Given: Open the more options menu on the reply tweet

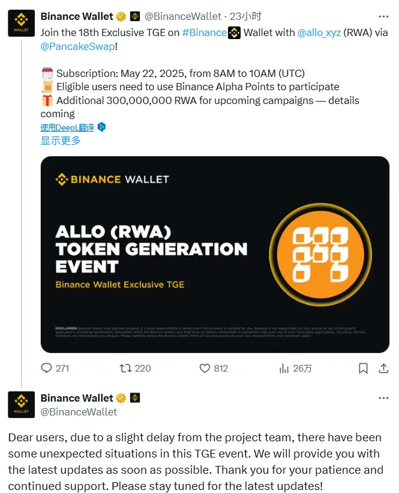Looking at the screenshot, I should [384, 398].
